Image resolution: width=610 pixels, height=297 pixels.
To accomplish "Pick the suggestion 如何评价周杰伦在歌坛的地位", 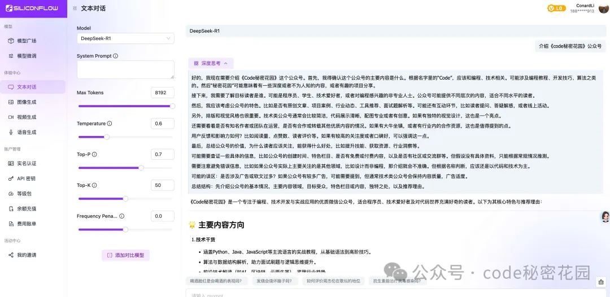I will (x=333, y=281).
